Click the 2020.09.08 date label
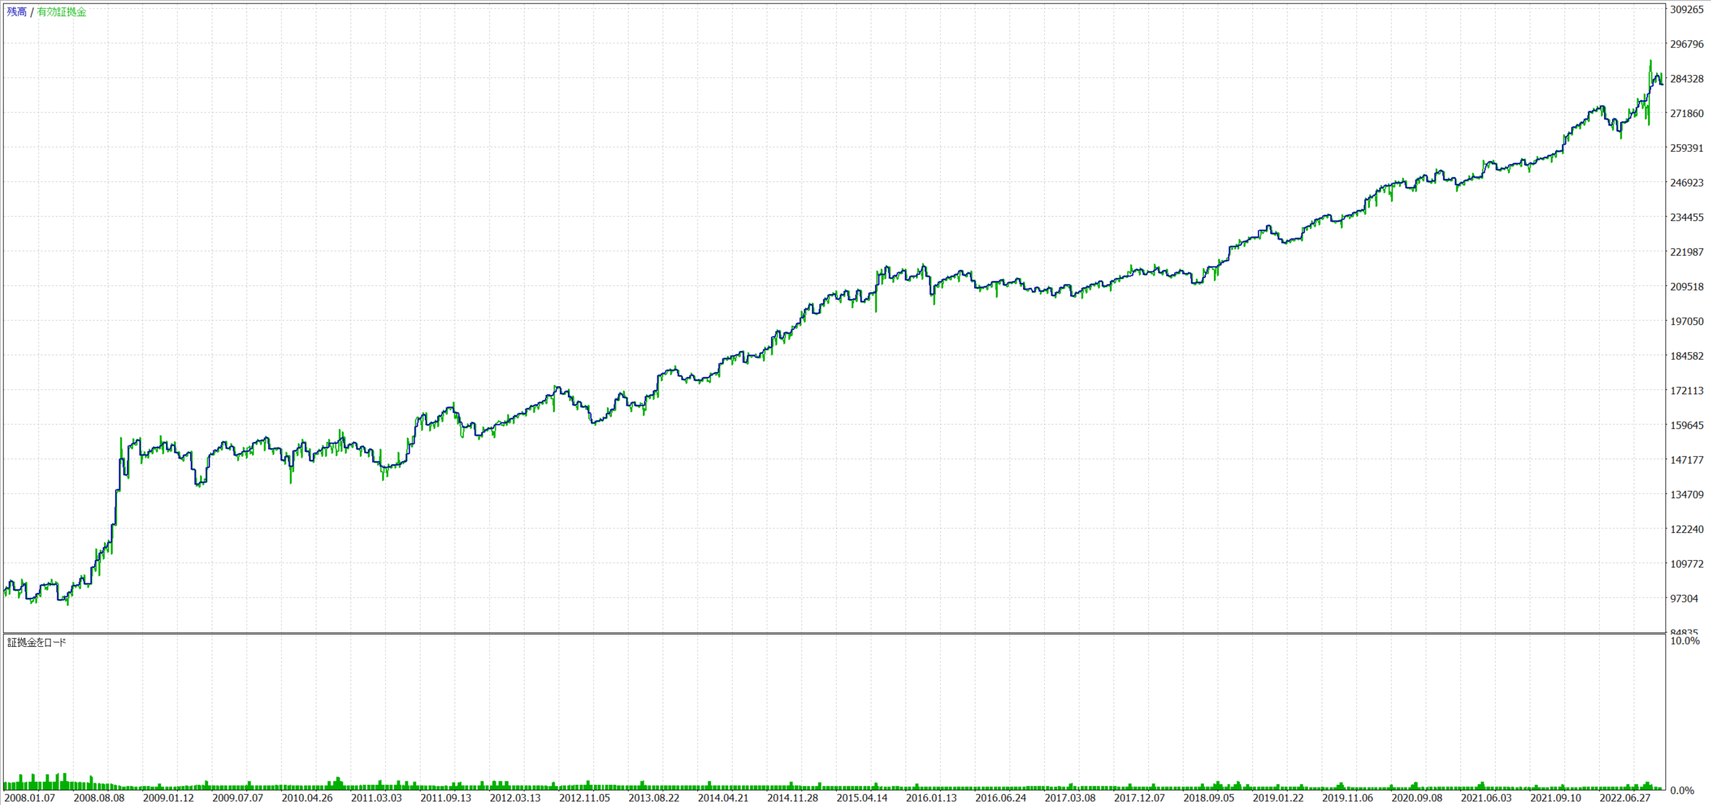 [1417, 798]
